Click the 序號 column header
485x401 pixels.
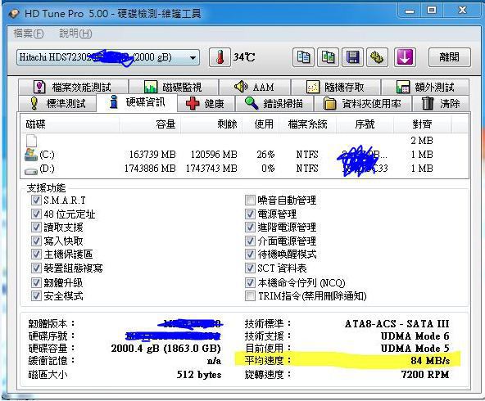pyautogui.click(x=365, y=124)
